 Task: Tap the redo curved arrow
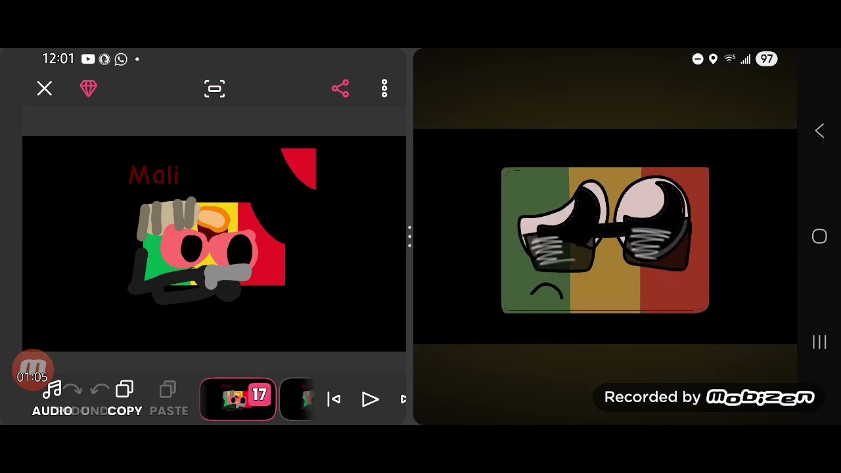pos(74,390)
